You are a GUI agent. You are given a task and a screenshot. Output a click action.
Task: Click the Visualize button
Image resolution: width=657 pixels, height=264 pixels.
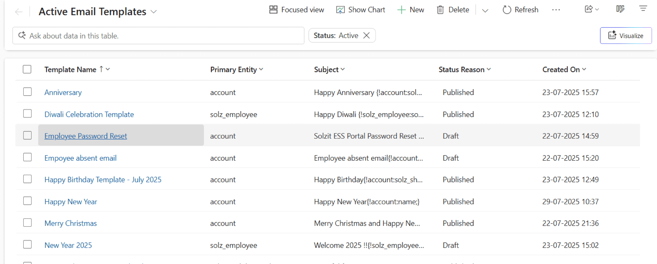coord(626,36)
